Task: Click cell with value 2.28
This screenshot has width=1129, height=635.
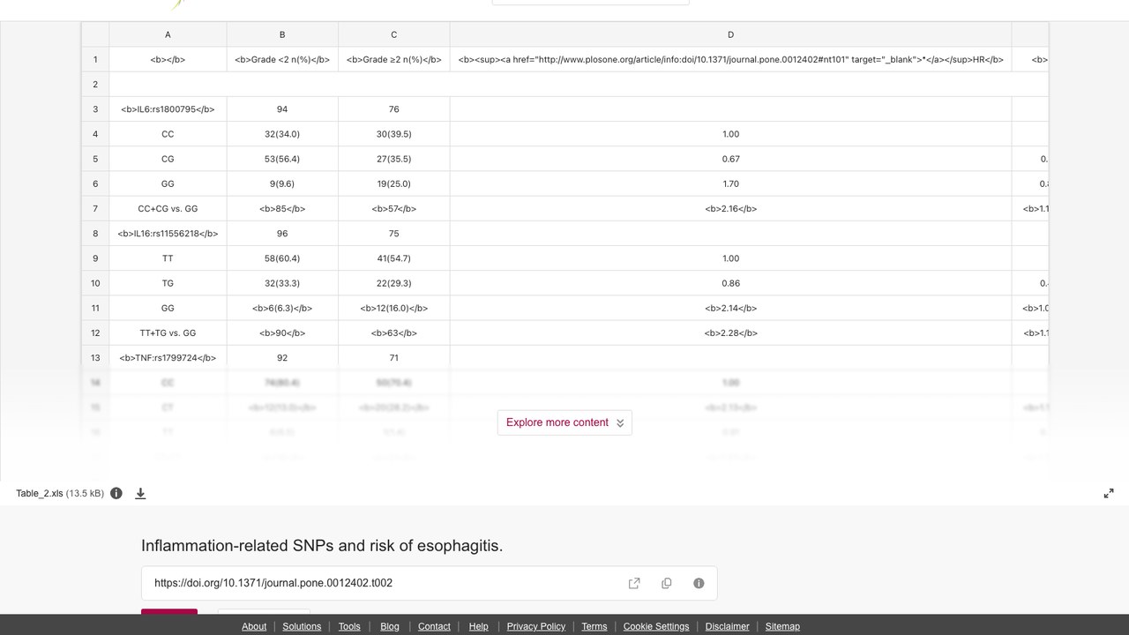Action: 730,333
